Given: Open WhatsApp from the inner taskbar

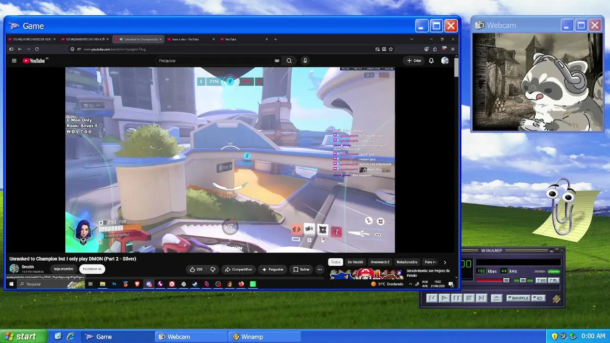Looking at the screenshot, I should pyautogui.click(x=253, y=284).
